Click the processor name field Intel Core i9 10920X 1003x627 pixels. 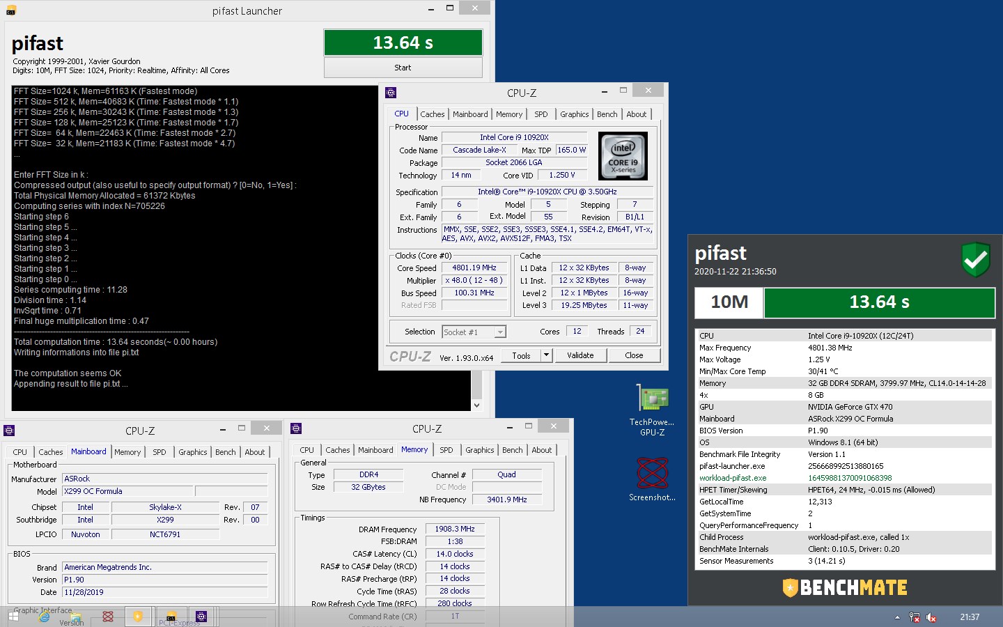pos(514,137)
